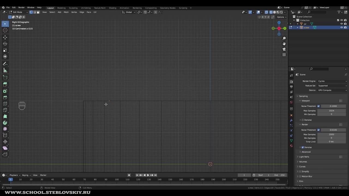This screenshot has height=196, width=349.
Task: Choose the Smooth tool
Action: 5,129
